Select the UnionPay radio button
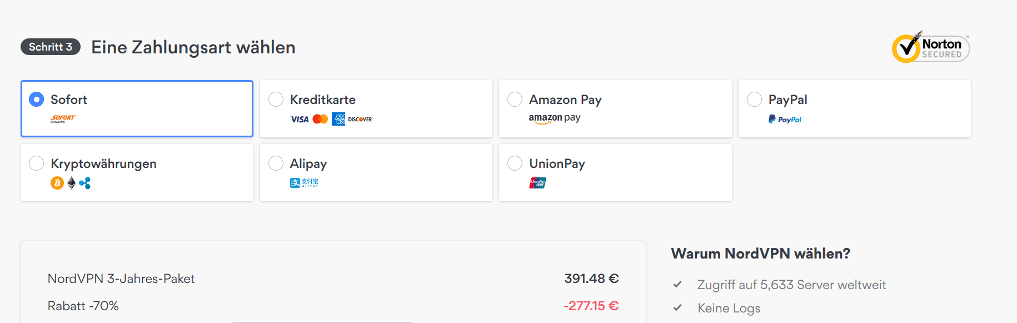Screen dimensions: 1017x323 (515, 163)
